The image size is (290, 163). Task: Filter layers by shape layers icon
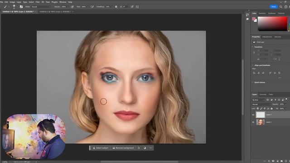click(279, 100)
